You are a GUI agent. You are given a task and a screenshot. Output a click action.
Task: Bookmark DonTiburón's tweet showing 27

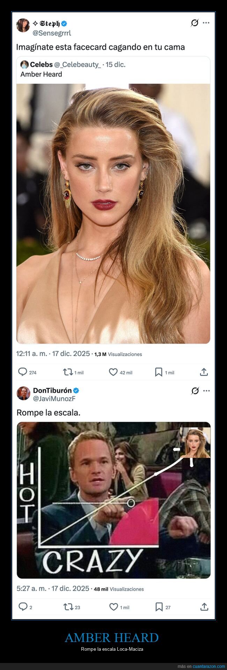coord(159,607)
